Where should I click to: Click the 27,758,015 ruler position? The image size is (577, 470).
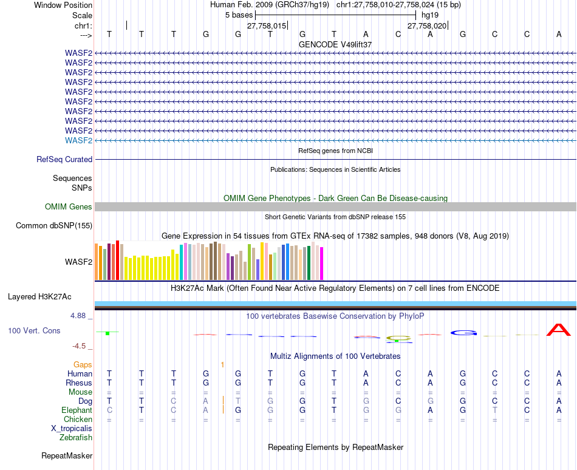(x=267, y=26)
